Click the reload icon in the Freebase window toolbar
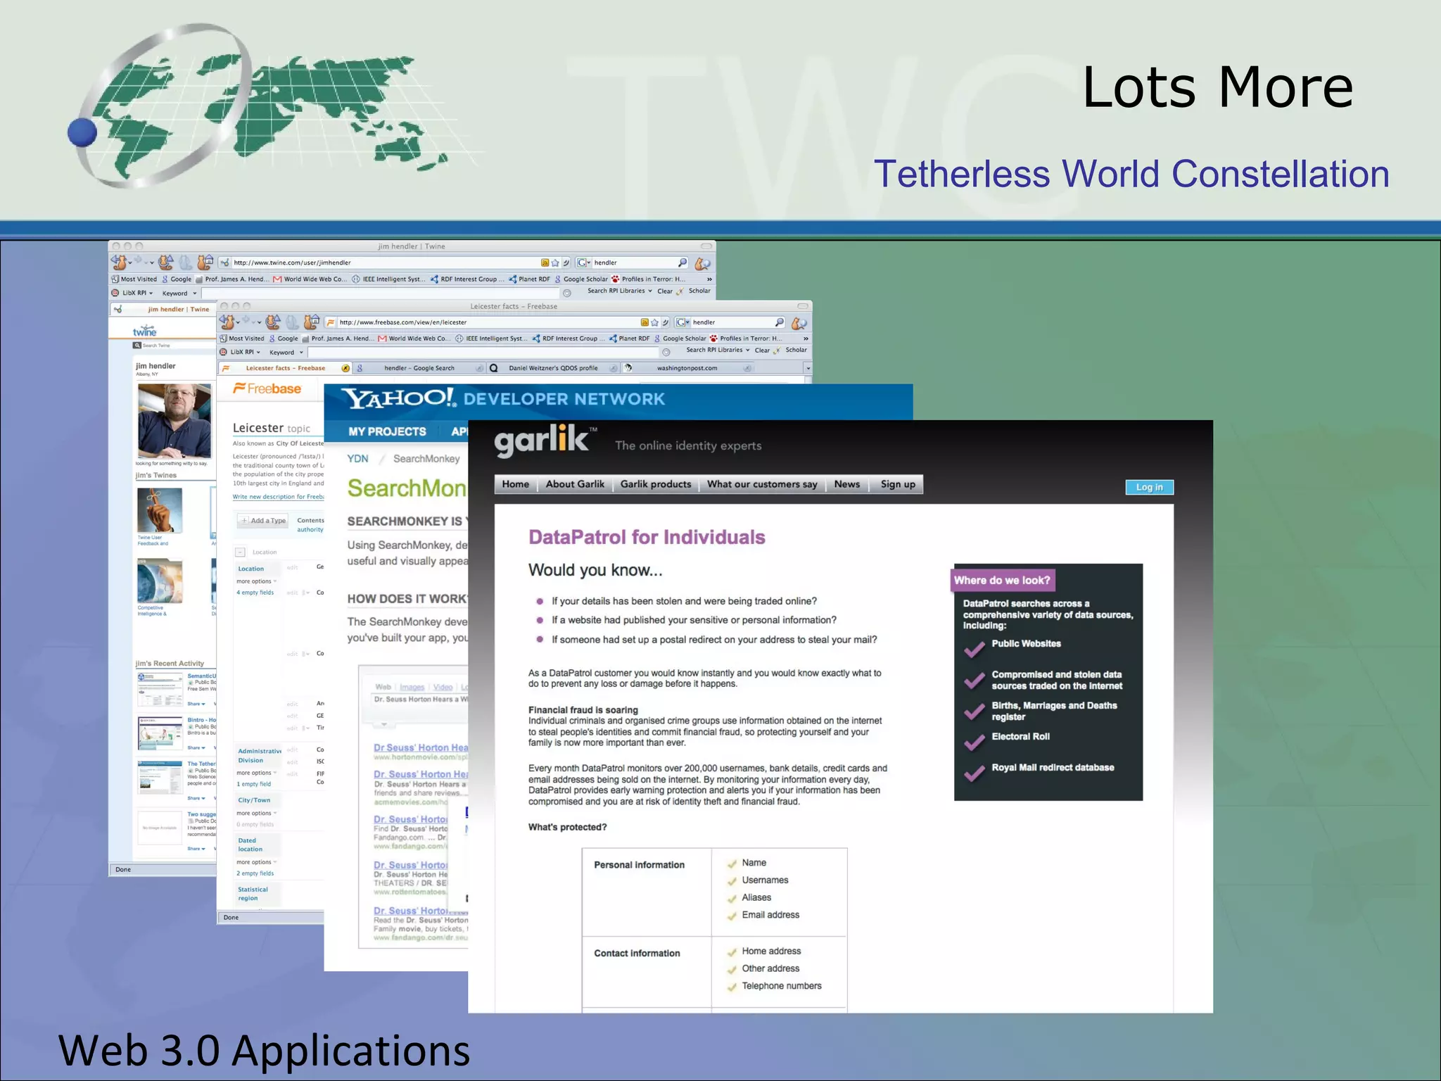 [273, 322]
